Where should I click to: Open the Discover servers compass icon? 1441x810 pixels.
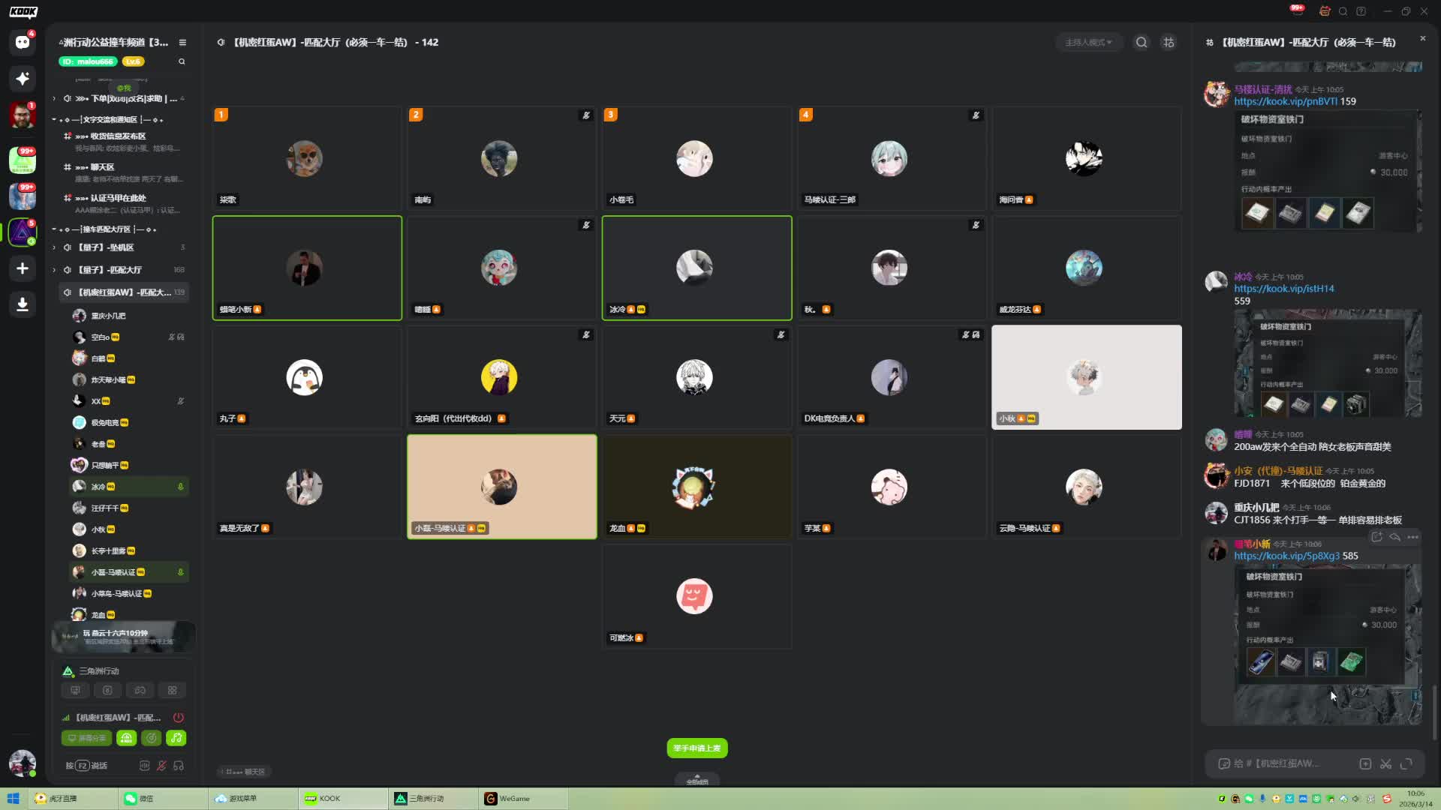point(23,79)
